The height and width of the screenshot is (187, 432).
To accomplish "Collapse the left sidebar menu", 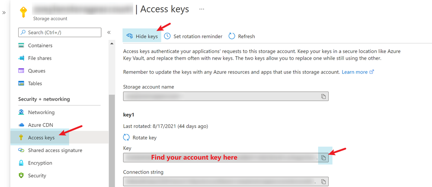I will tap(109, 32).
